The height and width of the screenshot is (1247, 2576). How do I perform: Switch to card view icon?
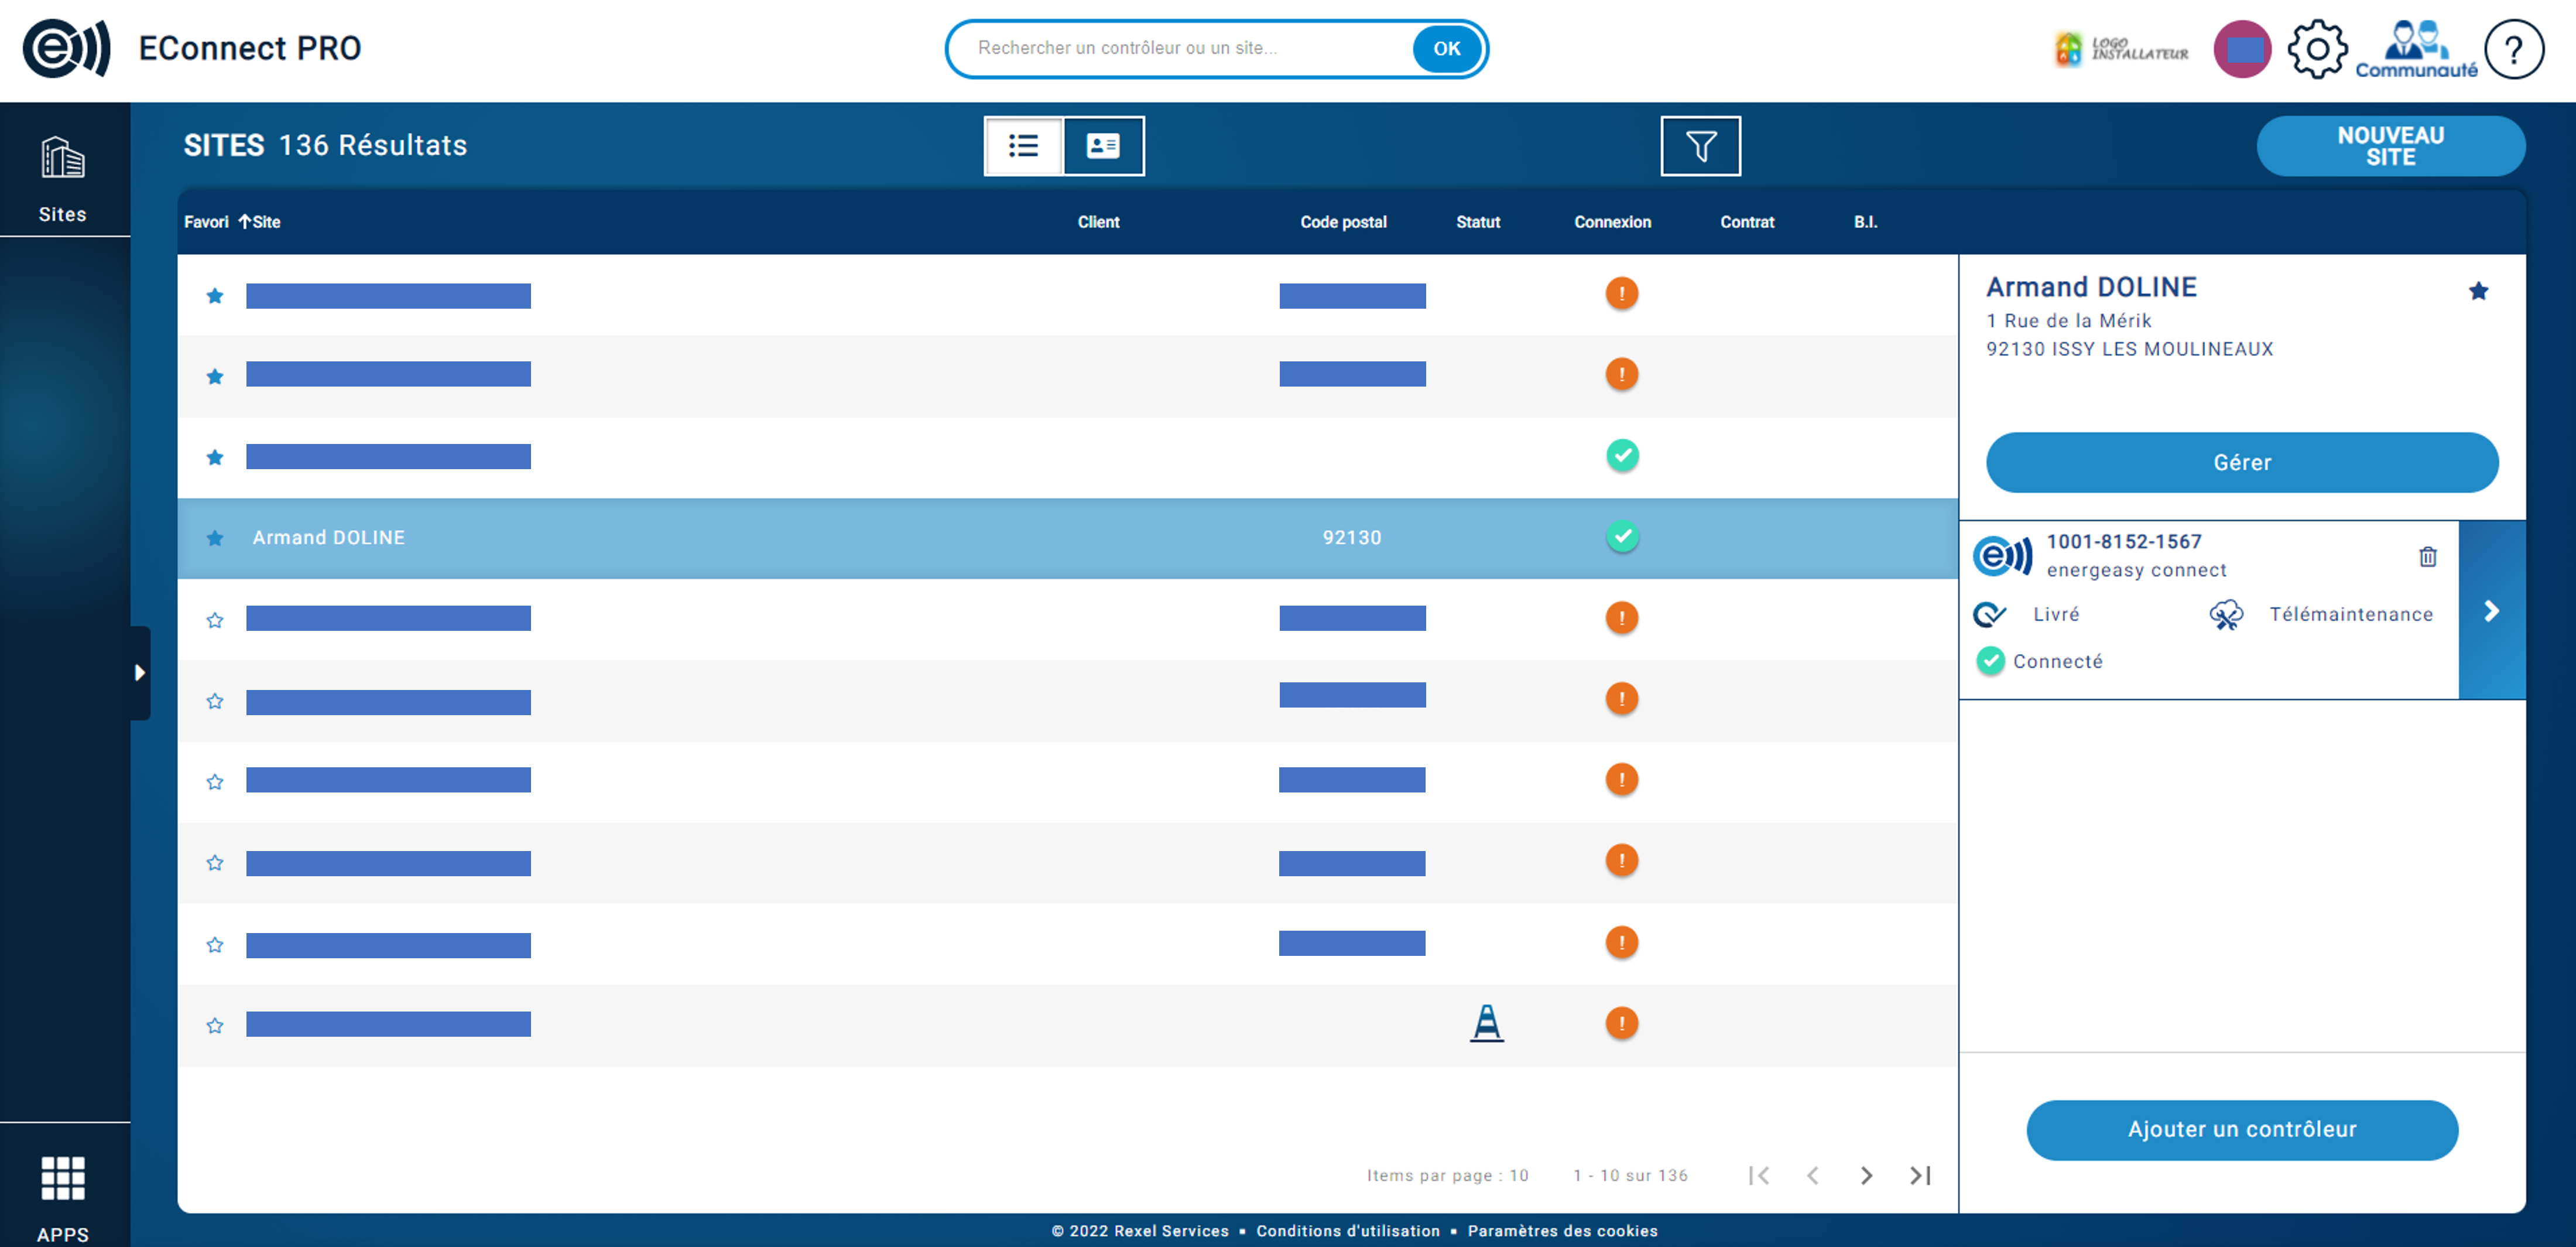(x=1101, y=146)
